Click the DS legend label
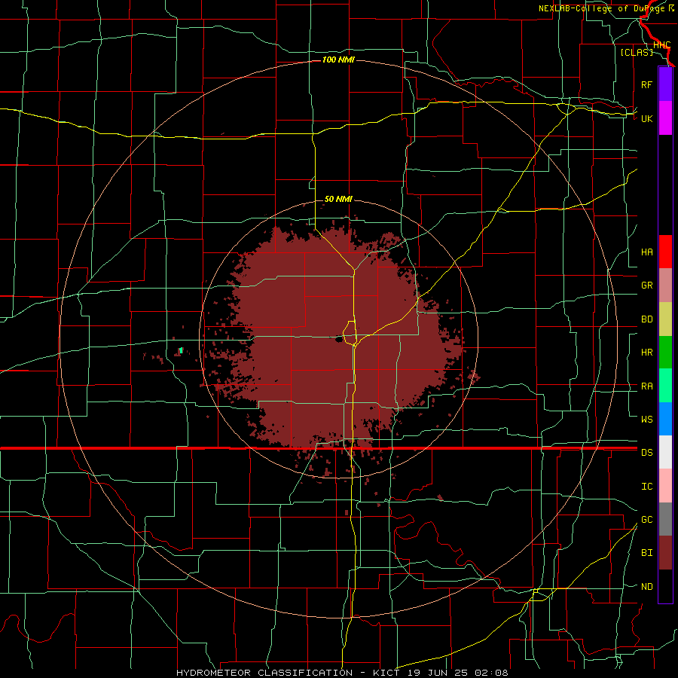The height and width of the screenshot is (678, 678). tap(646, 453)
